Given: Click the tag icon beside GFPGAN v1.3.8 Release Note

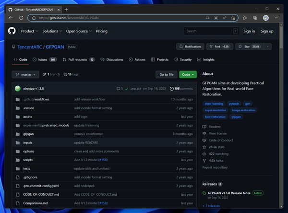Looking at the screenshot, I should (x=204, y=193).
